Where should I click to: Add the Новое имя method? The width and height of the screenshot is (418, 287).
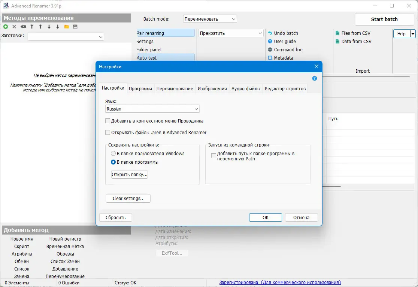tap(22, 239)
